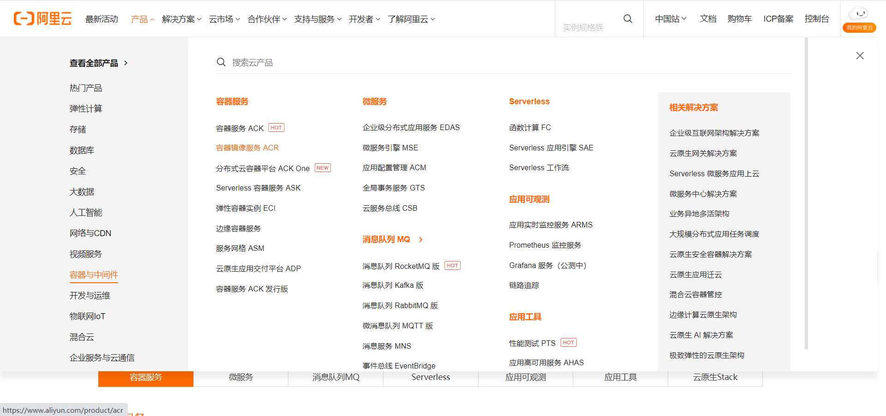Select 人工智能 category
The height and width of the screenshot is (416, 886).
click(x=86, y=213)
